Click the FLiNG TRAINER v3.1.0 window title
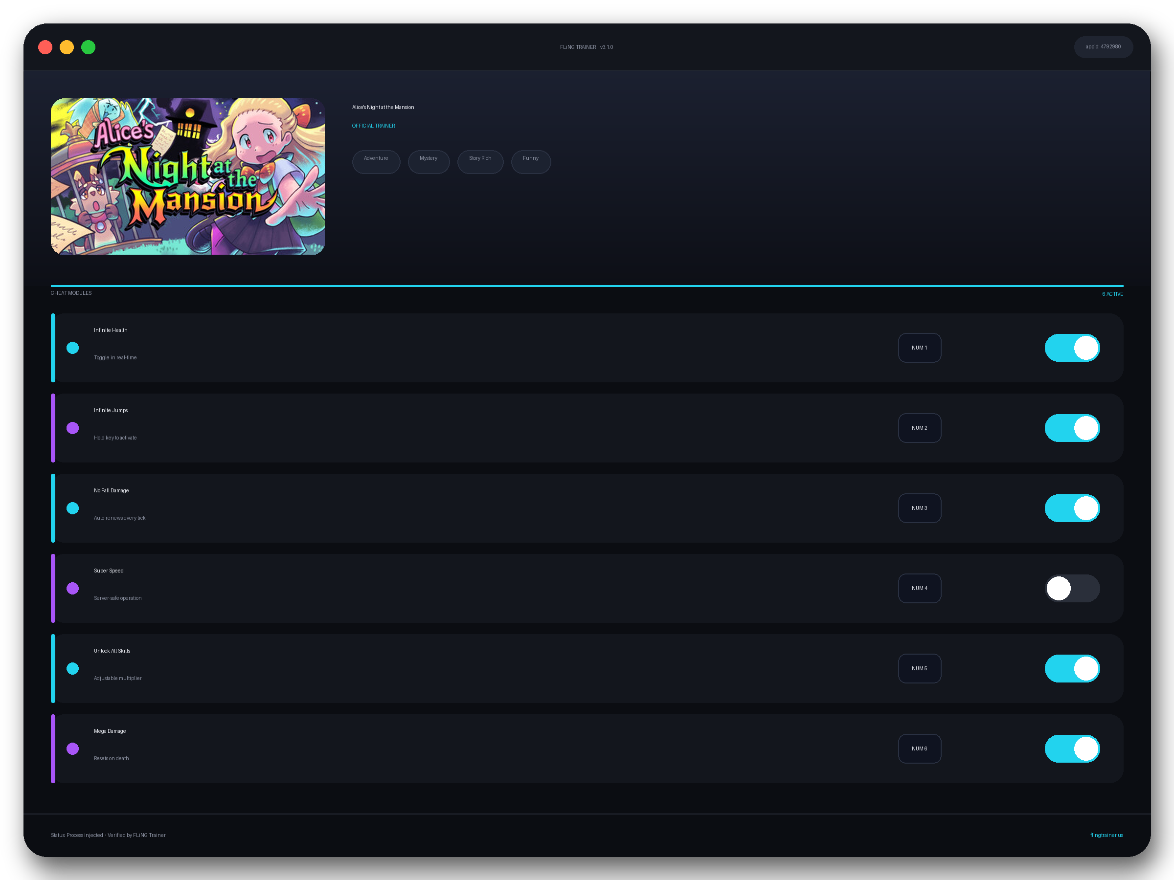Viewport: 1174px width, 880px height. tap(586, 47)
